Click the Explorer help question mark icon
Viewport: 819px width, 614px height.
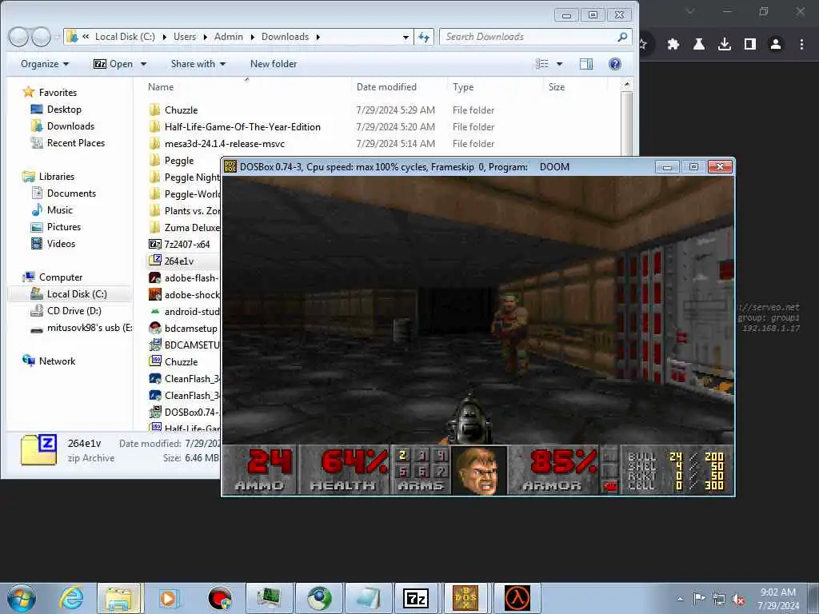tap(615, 64)
